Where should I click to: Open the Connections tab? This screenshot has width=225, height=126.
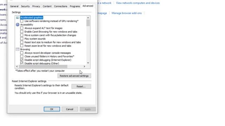60,6
